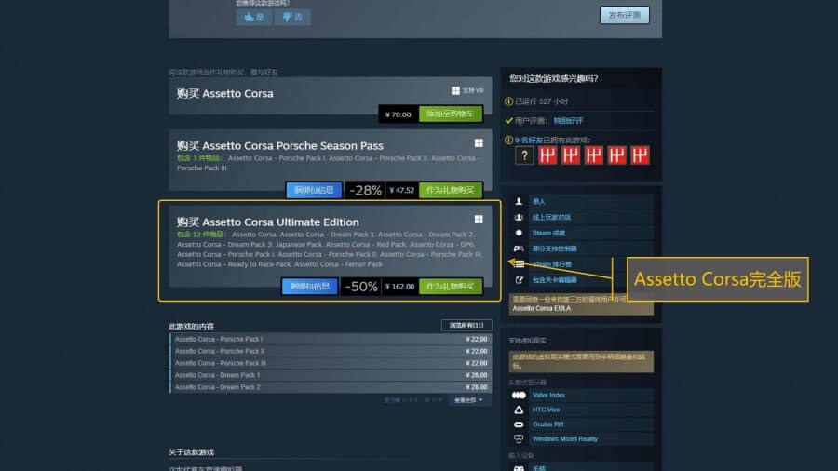Click the Steam leaderboards list icon
The width and height of the screenshot is (838, 471).
pos(519,263)
